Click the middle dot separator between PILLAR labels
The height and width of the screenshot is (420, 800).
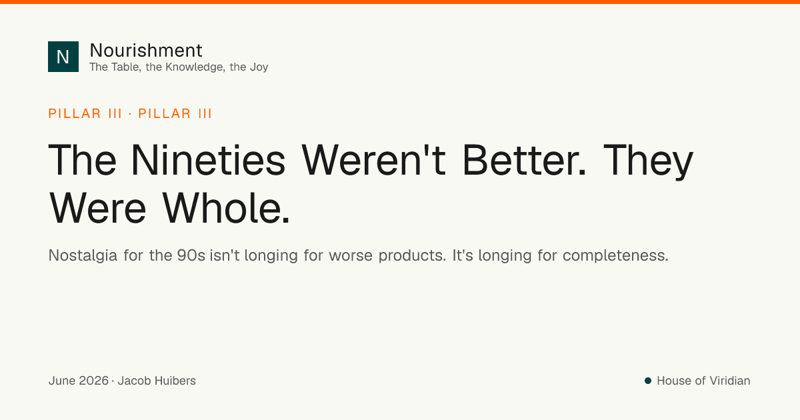click(x=130, y=113)
